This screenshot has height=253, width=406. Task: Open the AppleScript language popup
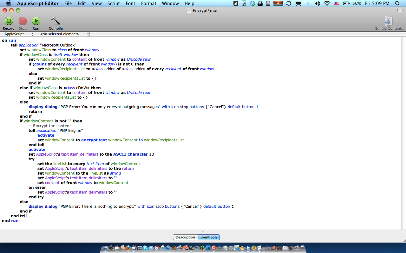point(18,34)
